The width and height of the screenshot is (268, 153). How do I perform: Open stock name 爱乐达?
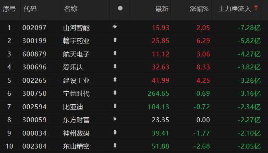coord(73,67)
